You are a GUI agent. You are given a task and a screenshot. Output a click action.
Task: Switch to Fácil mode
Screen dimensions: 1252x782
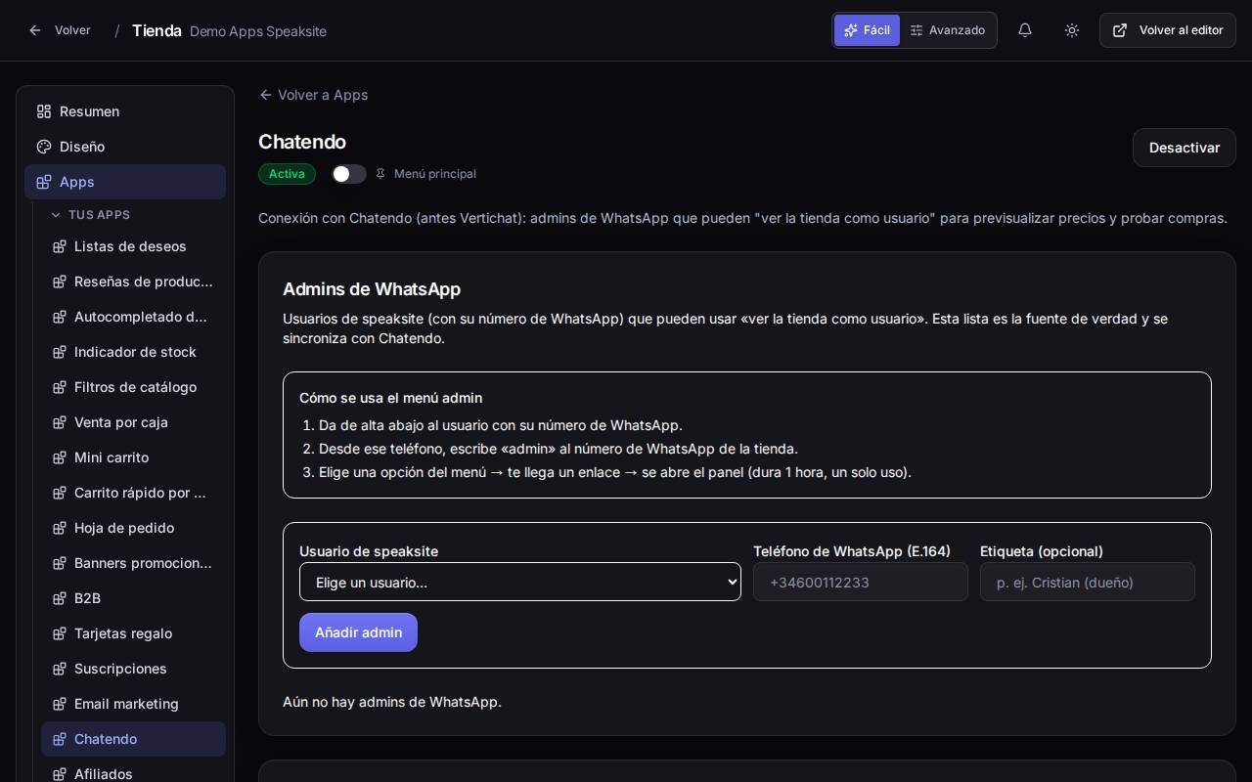[867, 30]
